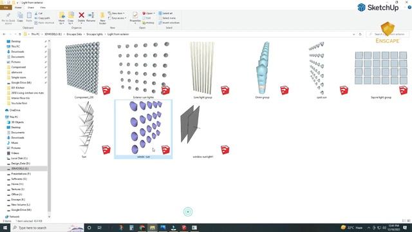Click the red Delete icon

coord(82,15)
